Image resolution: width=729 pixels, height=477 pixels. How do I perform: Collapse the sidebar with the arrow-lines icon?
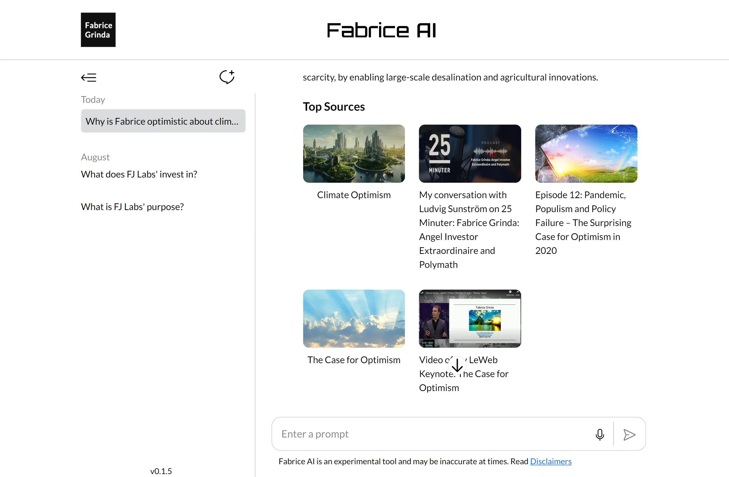pyautogui.click(x=89, y=78)
